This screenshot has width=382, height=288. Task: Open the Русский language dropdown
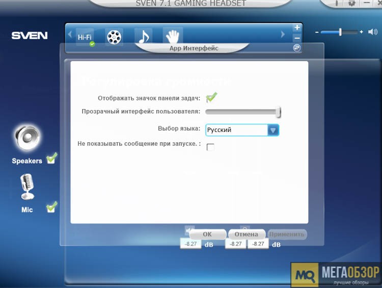[242, 130]
